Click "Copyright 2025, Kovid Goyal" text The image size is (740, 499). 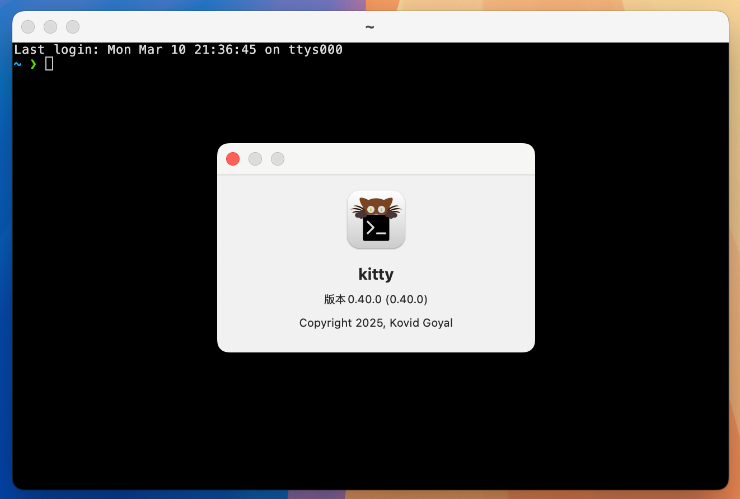pyautogui.click(x=376, y=323)
